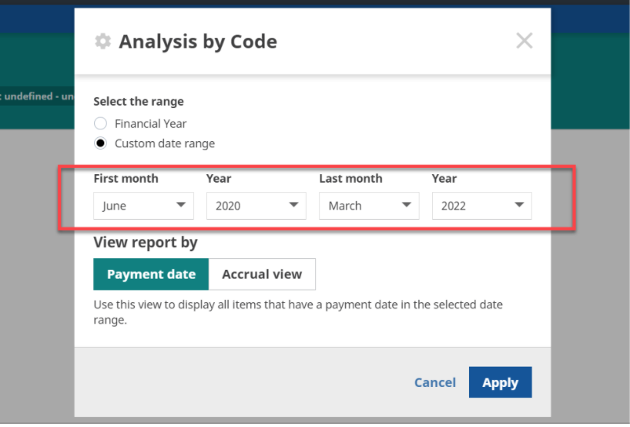
Task: Click the 'View report by' heading
Action: point(146,243)
